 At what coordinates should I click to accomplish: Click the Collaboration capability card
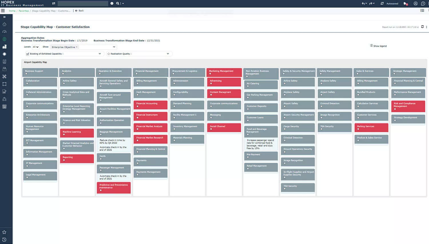pos(40,82)
